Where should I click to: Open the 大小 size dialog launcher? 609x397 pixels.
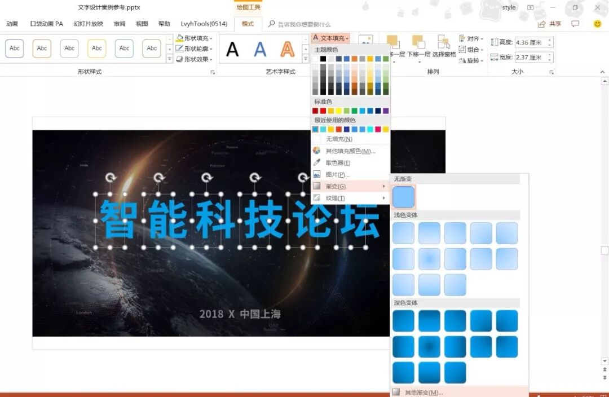pos(551,72)
